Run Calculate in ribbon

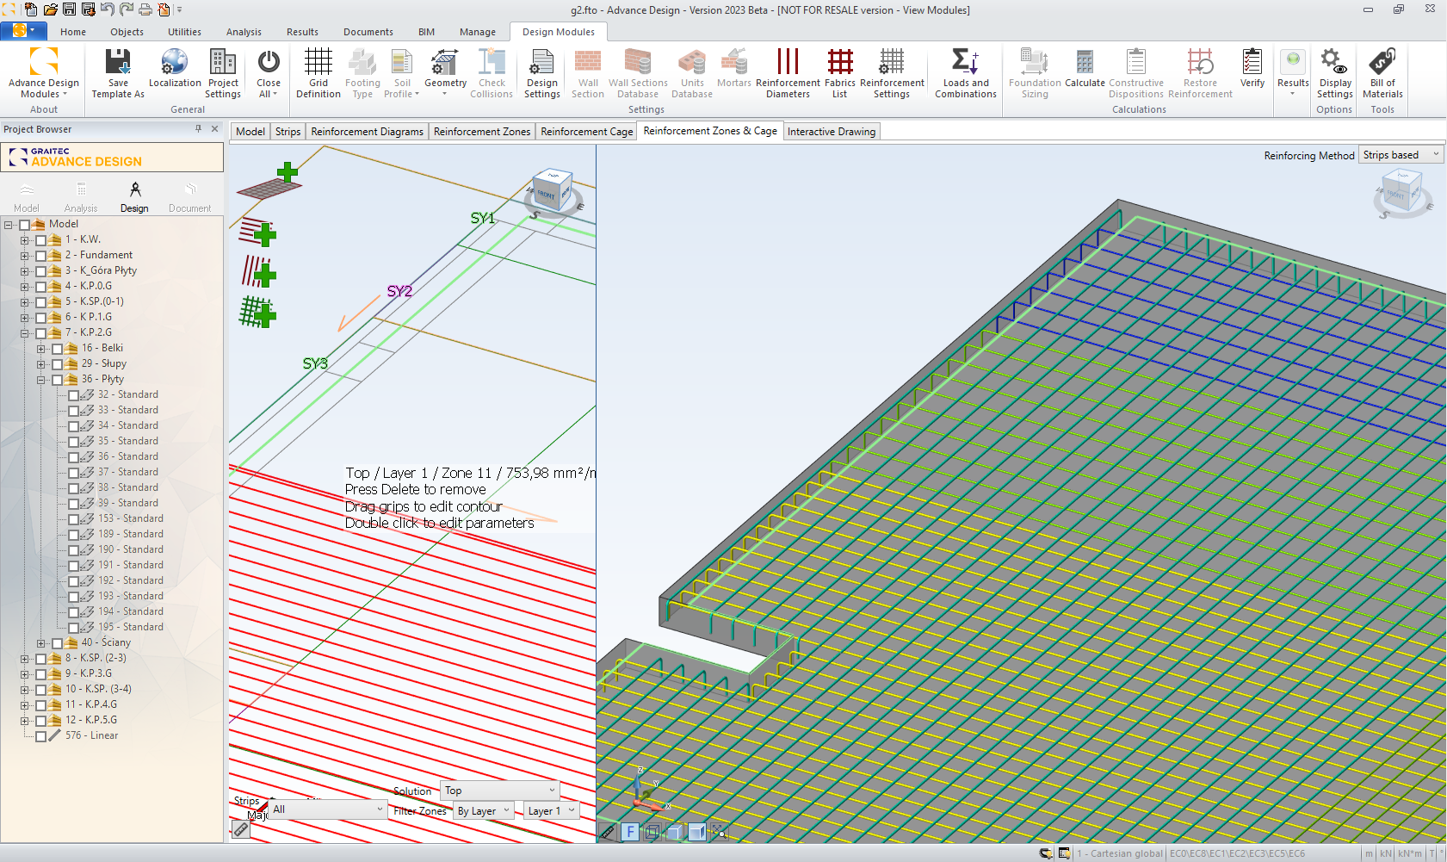(x=1085, y=68)
